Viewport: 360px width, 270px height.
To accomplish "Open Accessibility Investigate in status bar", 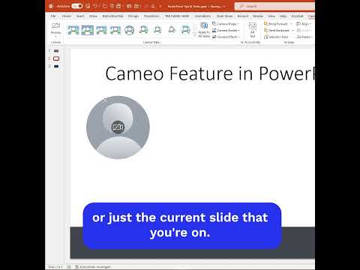I will (x=93, y=267).
